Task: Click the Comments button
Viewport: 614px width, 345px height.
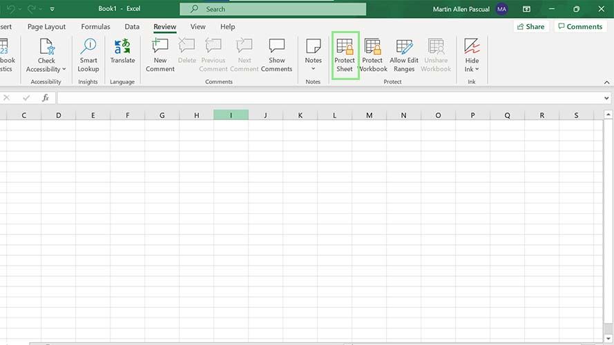Action: point(580,27)
